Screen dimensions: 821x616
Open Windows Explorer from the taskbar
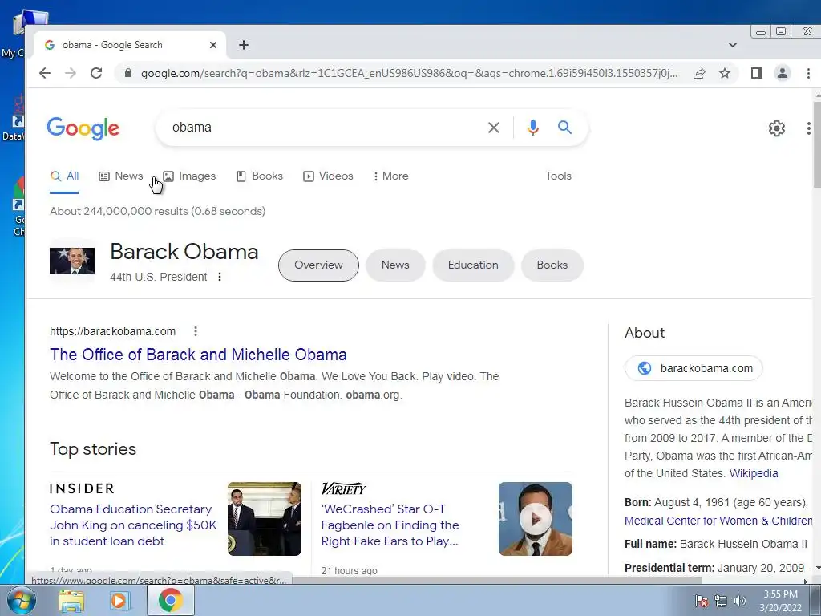pyautogui.click(x=71, y=601)
